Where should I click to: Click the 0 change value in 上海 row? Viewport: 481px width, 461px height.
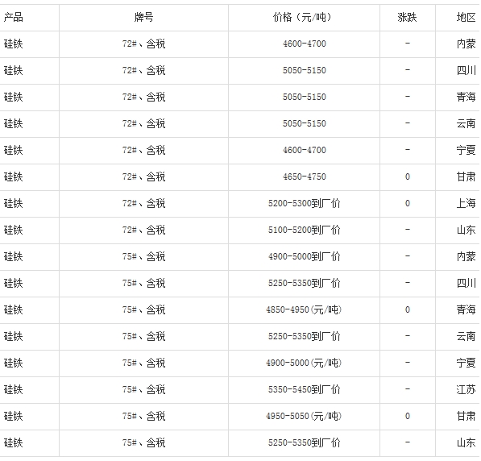click(x=408, y=203)
